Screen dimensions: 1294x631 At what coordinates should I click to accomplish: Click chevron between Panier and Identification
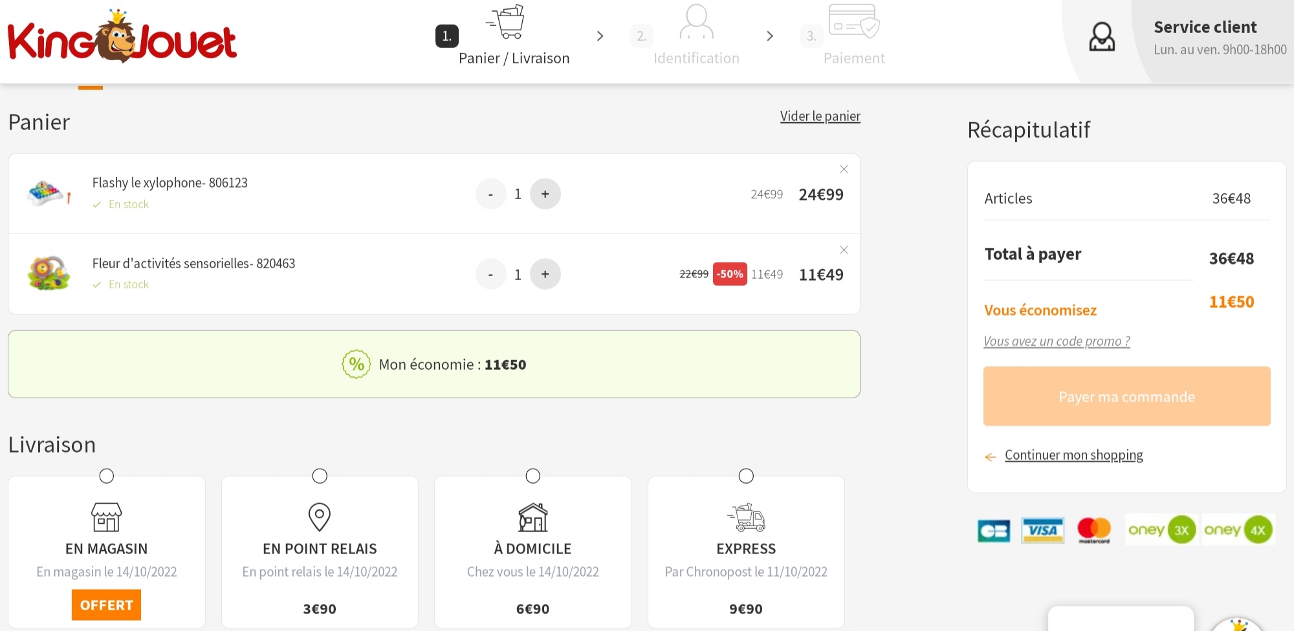(x=600, y=36)
